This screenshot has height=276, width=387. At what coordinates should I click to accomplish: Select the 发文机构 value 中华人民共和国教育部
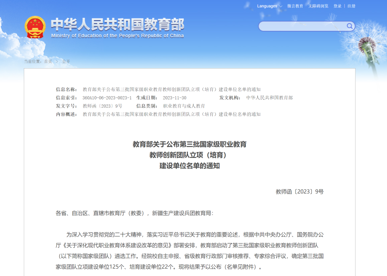pyautogui.click(x=269, y=98)
